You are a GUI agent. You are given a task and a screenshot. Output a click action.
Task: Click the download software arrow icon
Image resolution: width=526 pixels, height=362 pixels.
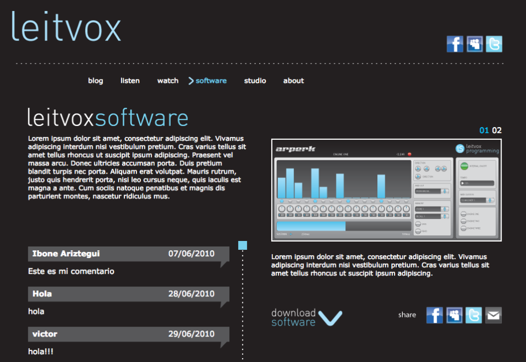coord(330,318)
